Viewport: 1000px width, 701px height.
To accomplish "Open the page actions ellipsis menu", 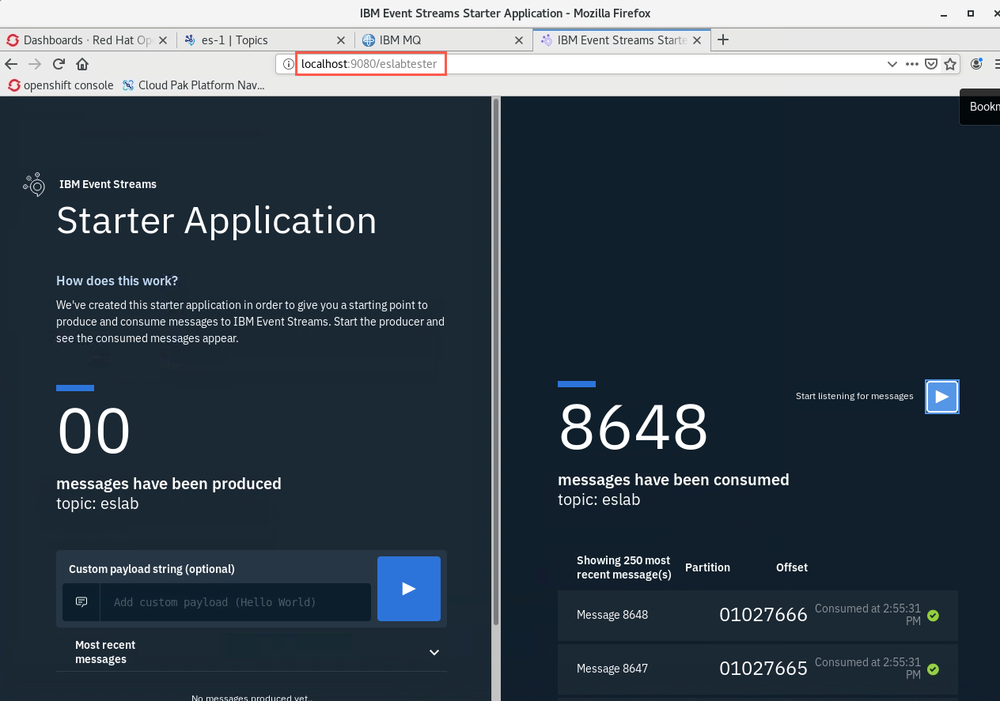I will [x=912, y=64].
